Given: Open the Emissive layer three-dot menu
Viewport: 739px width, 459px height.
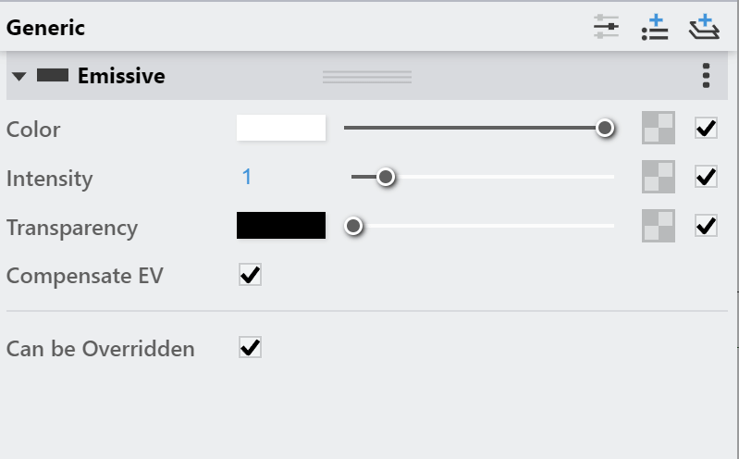Looking at the screenshot, I should coord(706,76).
